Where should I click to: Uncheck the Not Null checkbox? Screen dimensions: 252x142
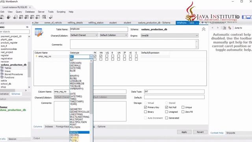click(x=167, y=107)
